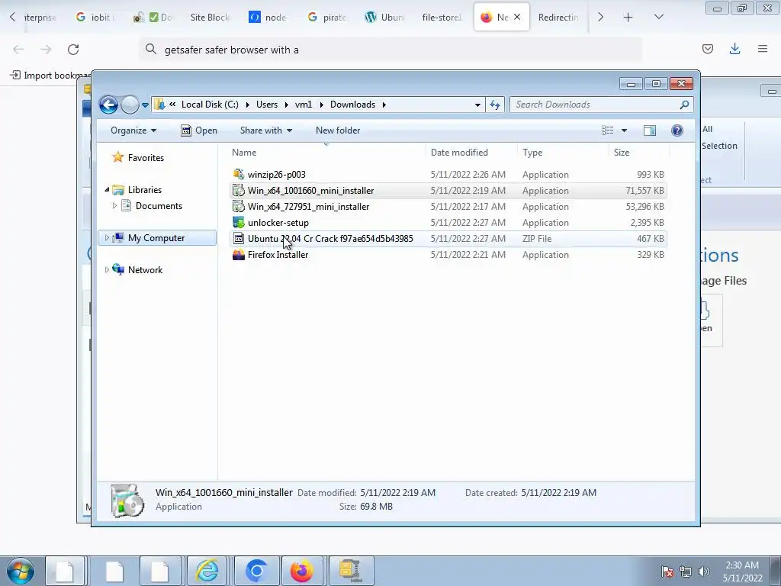Open the Windows Start orb
781x586 pixels.
[20, 571]
